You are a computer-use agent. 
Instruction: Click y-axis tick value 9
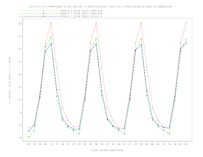click(20, 112)
